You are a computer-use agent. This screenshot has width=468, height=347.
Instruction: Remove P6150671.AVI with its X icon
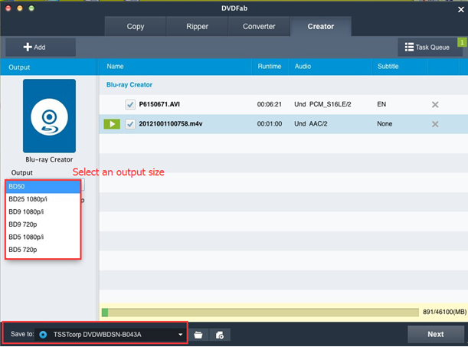click(435, 104)
